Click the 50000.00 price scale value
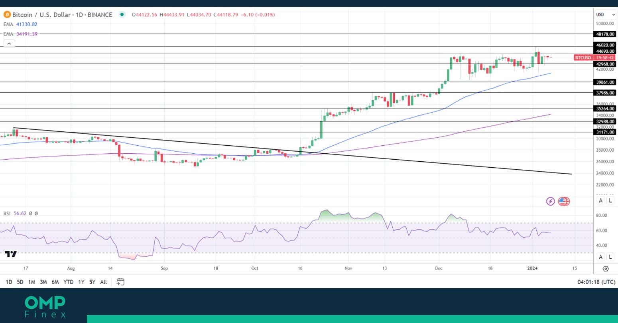 (x=605, y=24)
